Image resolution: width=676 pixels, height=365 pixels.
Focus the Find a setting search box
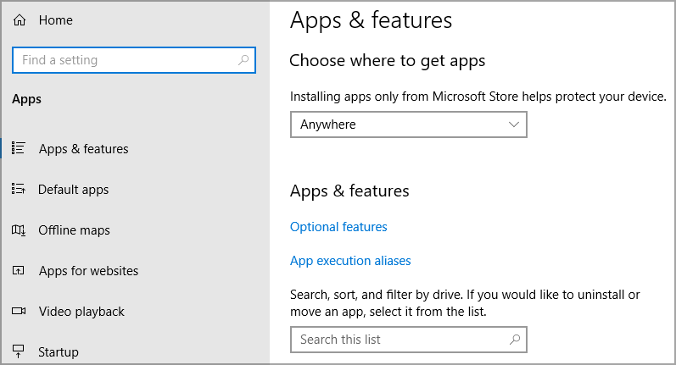click(134, 60)
